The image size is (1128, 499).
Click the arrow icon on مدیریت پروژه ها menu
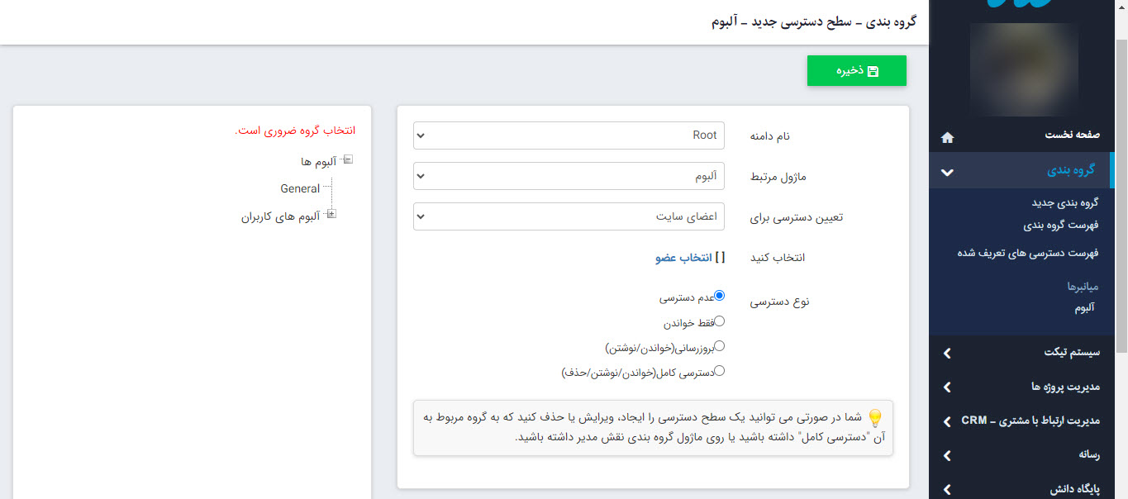(946, 387)
